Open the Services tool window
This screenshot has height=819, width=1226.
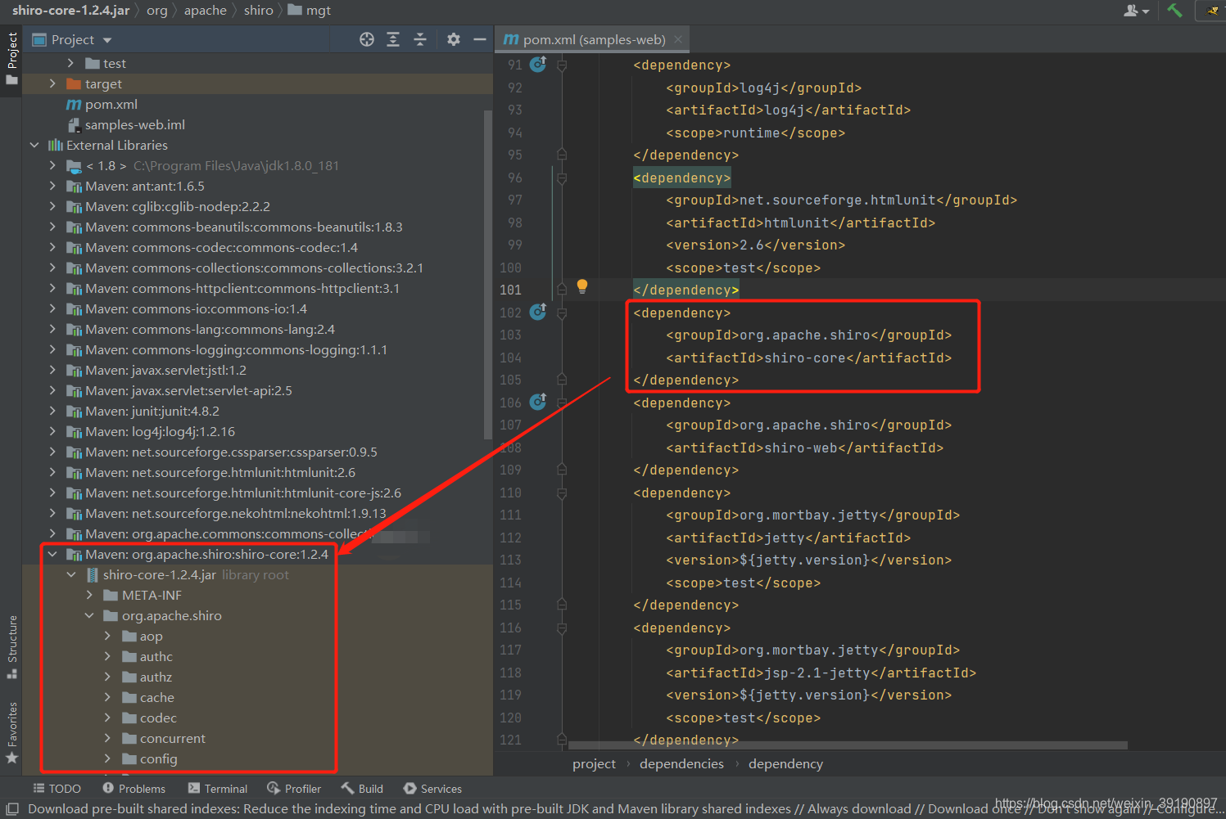[432, 789]
